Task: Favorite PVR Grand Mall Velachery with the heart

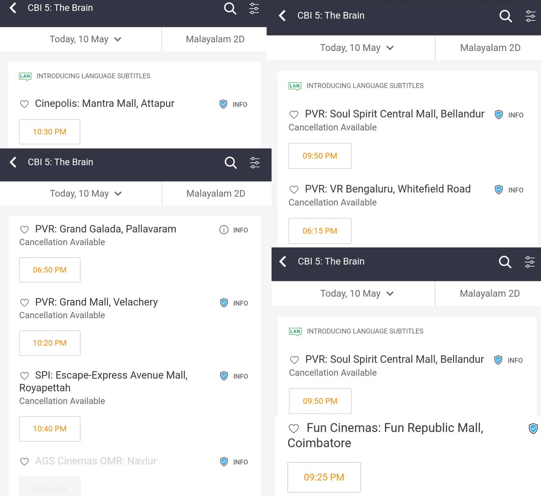Action: [24, 302]
